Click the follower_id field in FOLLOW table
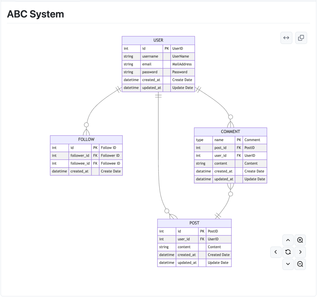 point(80,156)
